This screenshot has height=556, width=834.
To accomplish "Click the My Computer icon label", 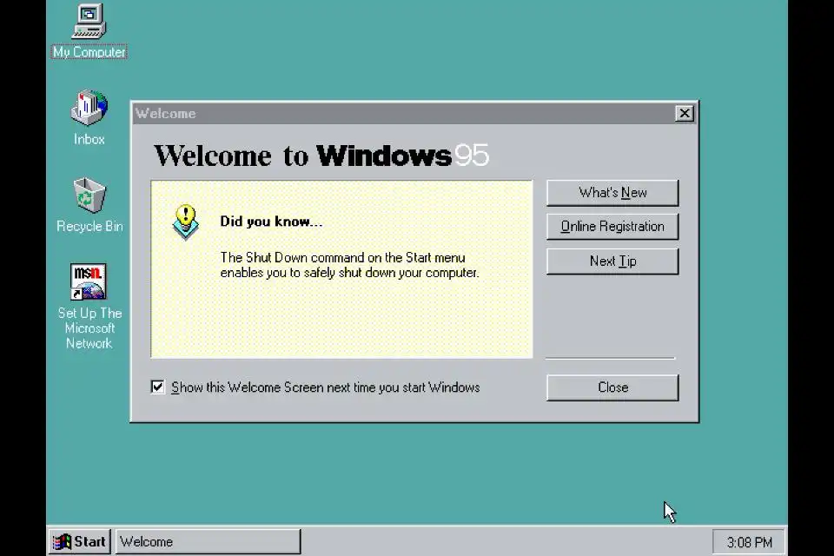I will pos(89,52).
